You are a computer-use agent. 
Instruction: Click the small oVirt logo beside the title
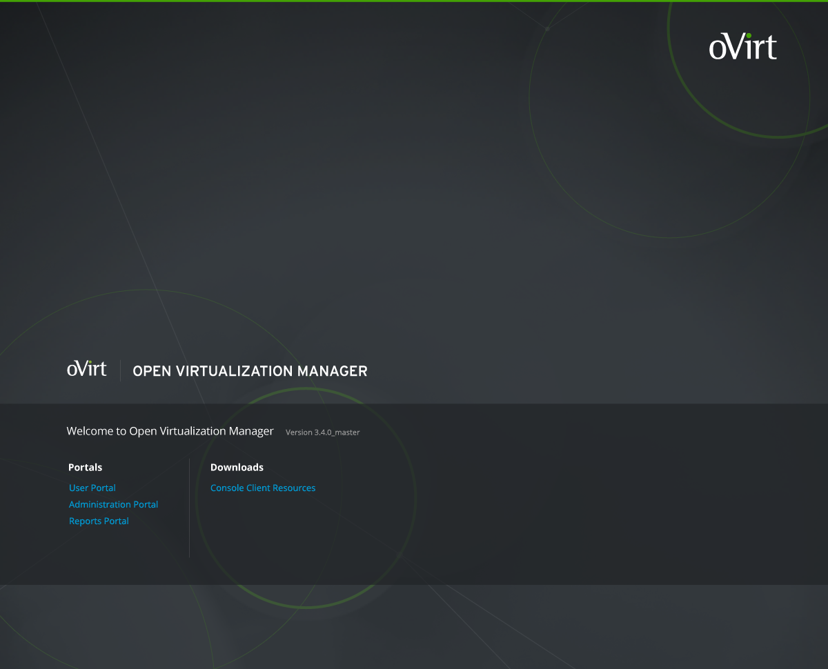(87, 368)
